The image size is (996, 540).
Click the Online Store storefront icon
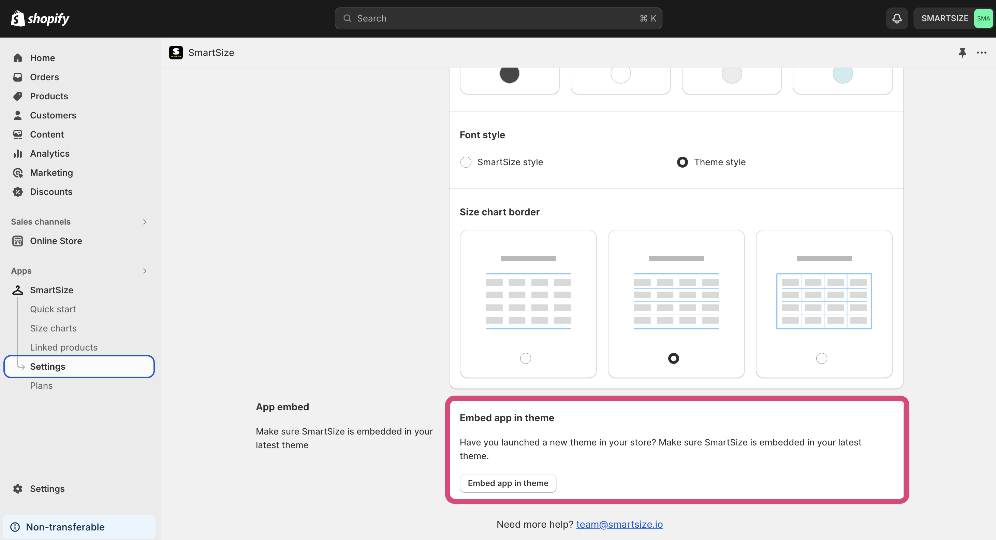(18, 241)
